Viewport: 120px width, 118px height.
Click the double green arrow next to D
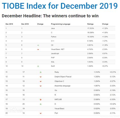(41, 104)
